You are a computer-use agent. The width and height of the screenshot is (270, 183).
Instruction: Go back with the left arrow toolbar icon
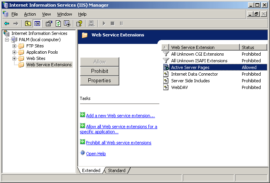click(x=7, y=24)
